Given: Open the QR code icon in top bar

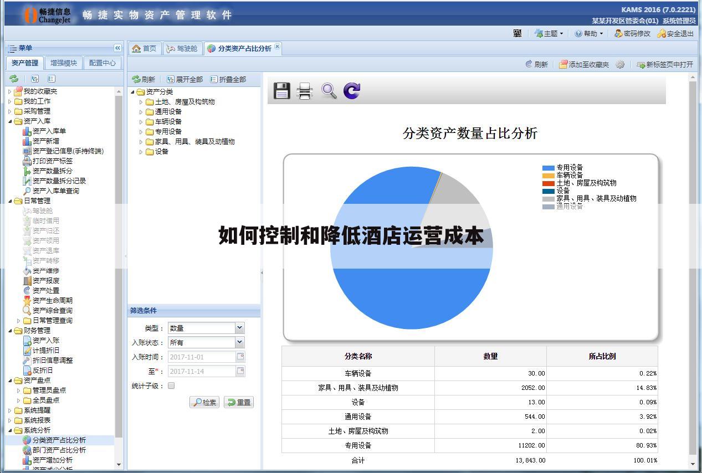Looking at the screenshot, I should tap(517, 33).
